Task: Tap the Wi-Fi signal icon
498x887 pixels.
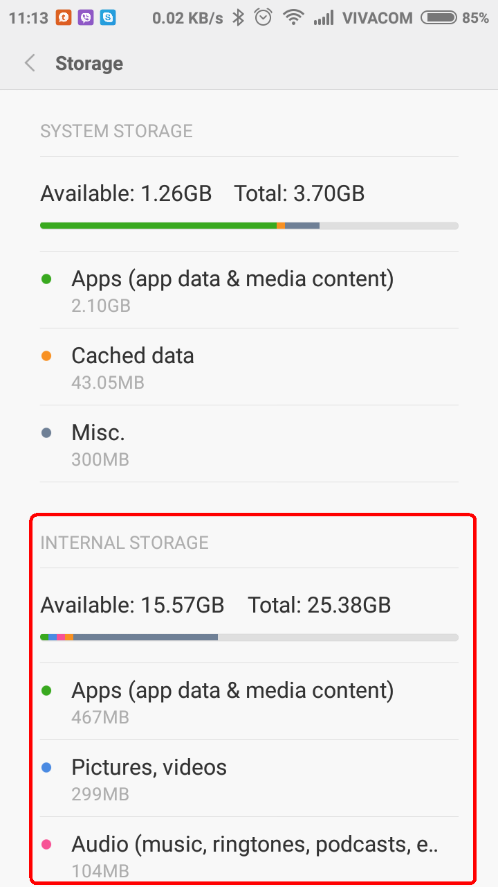Action: [294, 18]
